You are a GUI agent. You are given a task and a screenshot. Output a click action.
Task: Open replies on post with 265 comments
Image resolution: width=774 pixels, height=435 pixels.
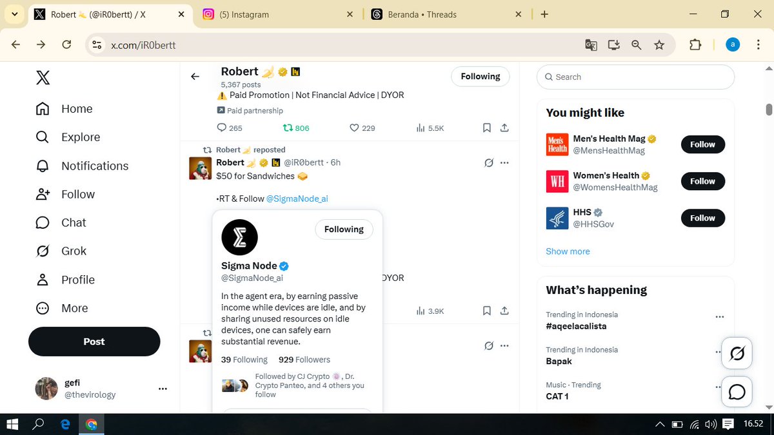coord(230,128)
